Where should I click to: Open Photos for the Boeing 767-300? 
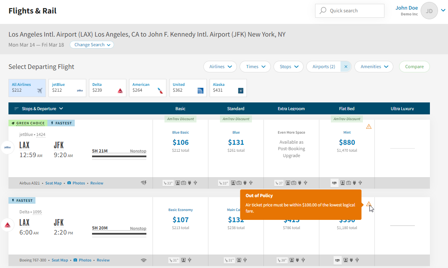pos(85,260)
